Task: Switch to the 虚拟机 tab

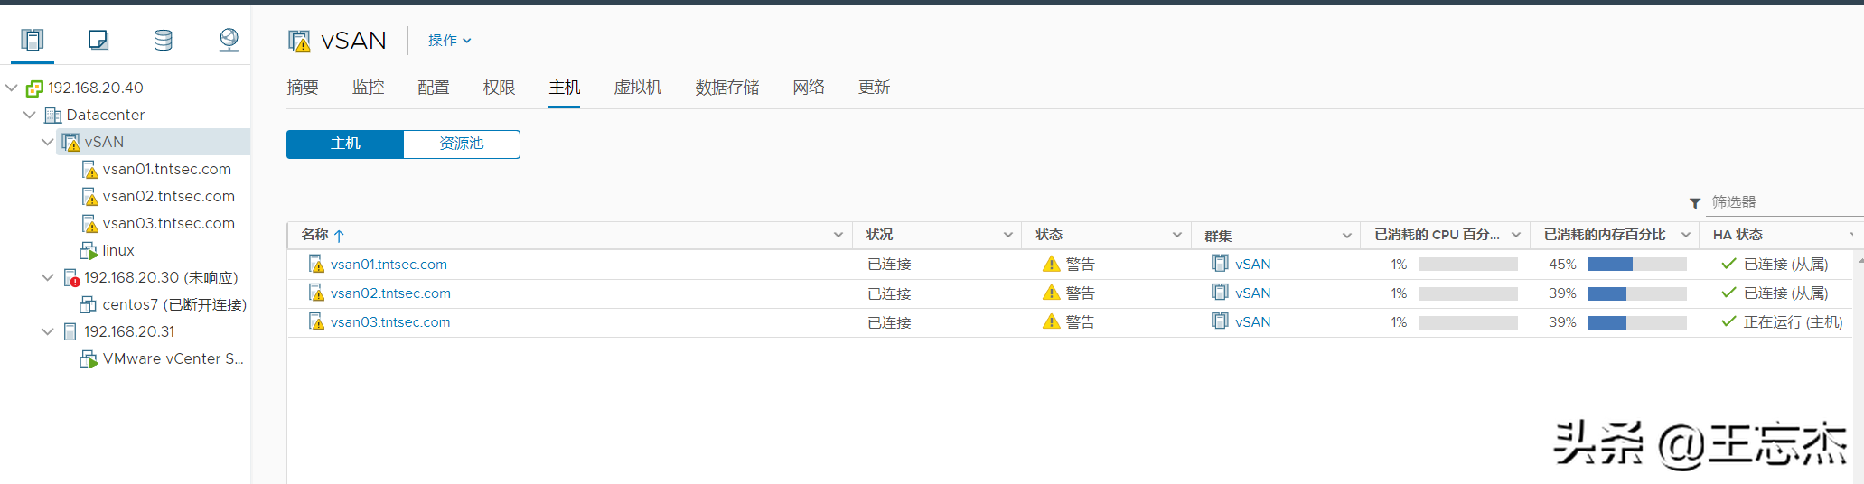Action: (x=638, y=88)
